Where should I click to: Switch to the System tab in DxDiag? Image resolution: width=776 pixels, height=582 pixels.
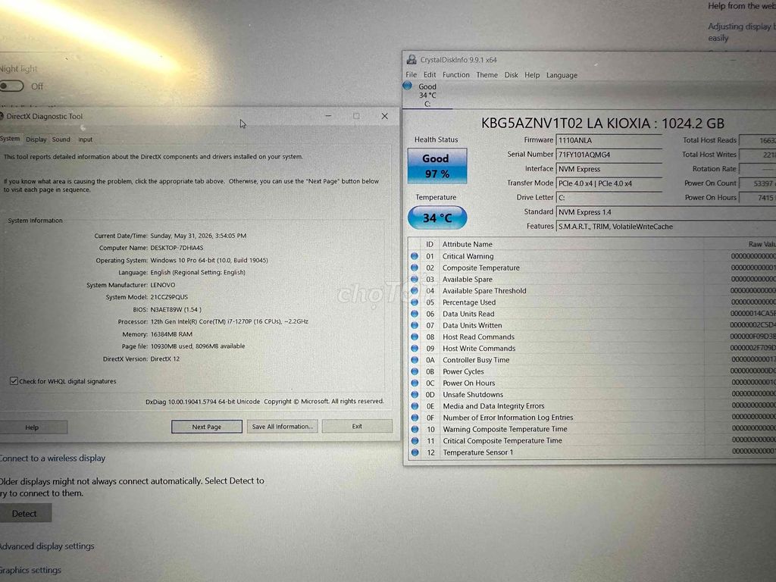[x=10, y=139]
